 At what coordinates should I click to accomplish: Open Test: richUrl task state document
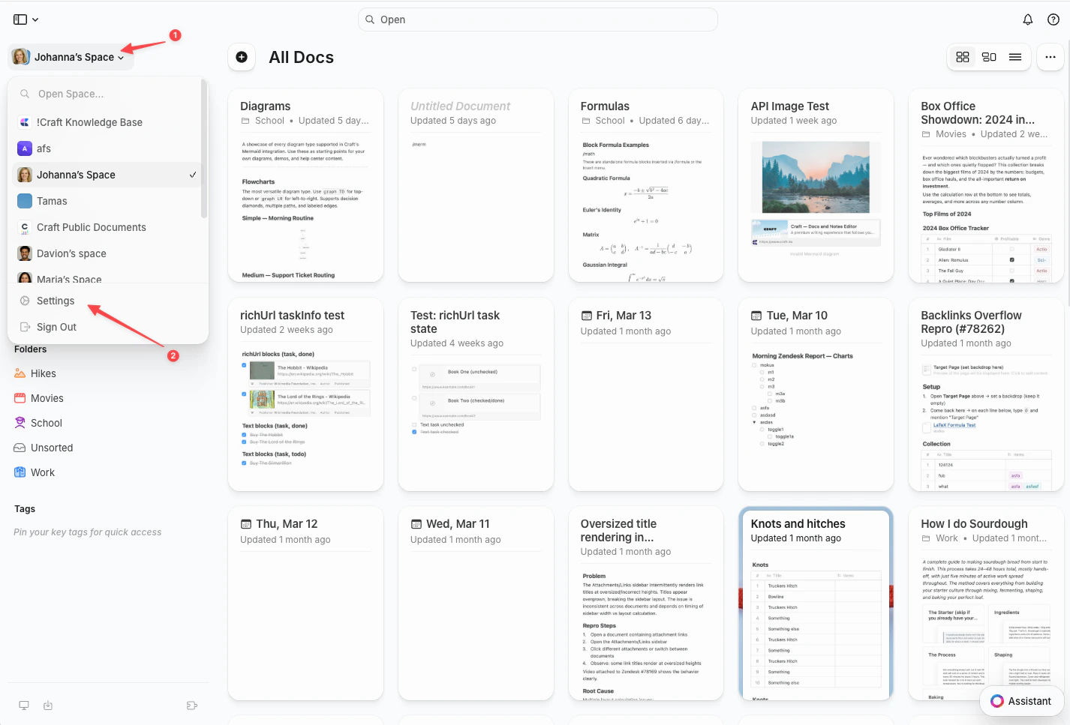(476, 394)
